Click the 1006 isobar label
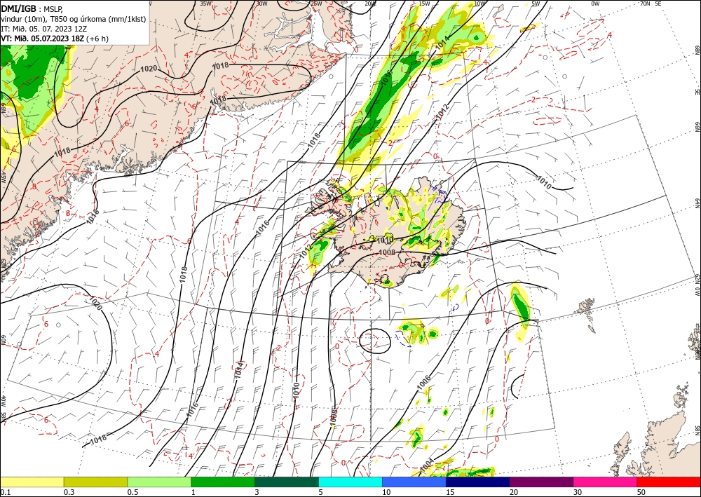This screenshot has width=701, height=497. point(425,384)
